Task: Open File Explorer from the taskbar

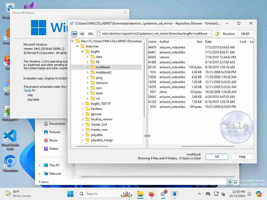Action: tap(140, 194)
